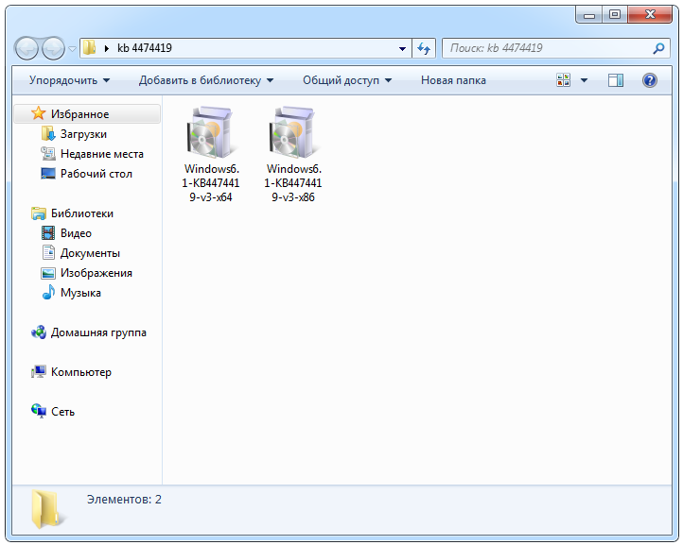Click file name Windows6.1-KB4474419-v3-x86
This screenshot has height=545, width=683.
tap(293, 182)
